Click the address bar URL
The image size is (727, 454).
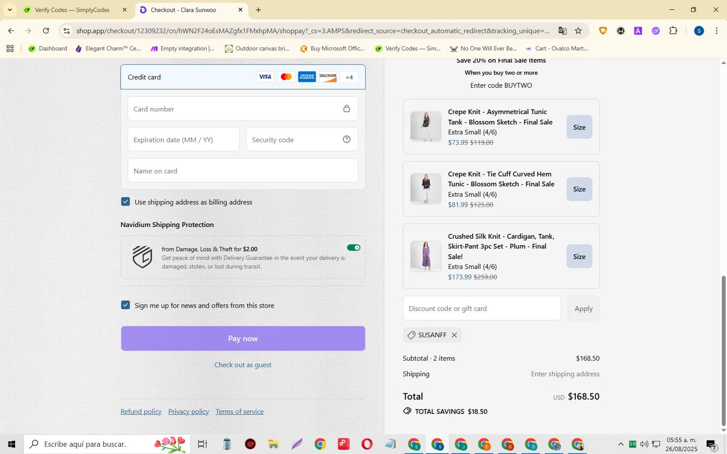[x=313, y=31]
